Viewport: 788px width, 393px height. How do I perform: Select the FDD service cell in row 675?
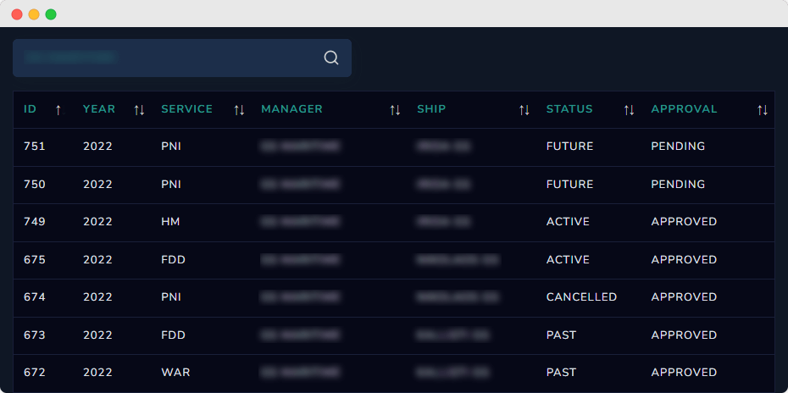point(173,259)
